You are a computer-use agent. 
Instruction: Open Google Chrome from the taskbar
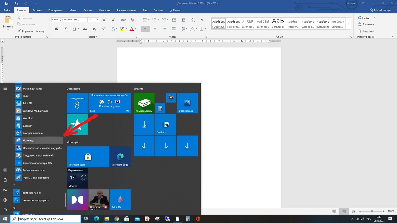coord(117,219)
